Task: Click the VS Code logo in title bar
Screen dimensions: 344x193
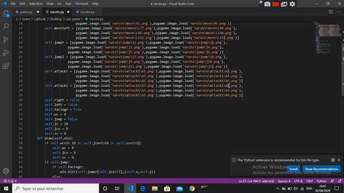Action: [4, 4]
